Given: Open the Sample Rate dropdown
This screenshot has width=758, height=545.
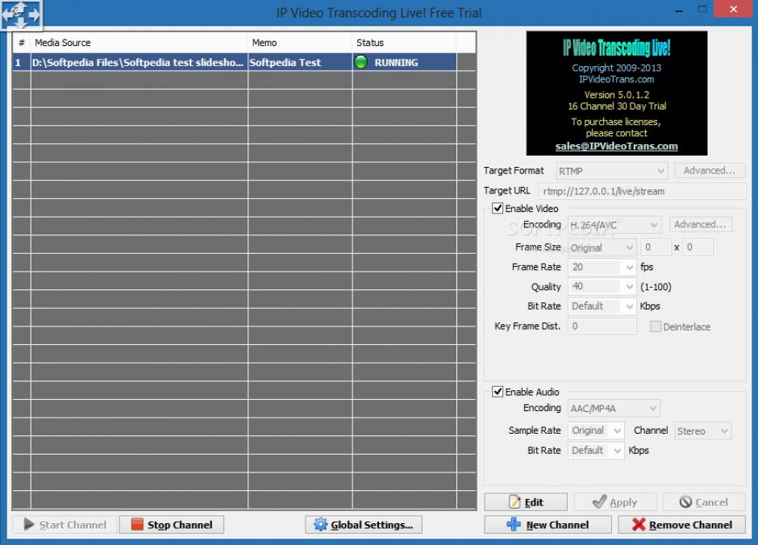Looking at the screenshot, I should pos(596,431).
